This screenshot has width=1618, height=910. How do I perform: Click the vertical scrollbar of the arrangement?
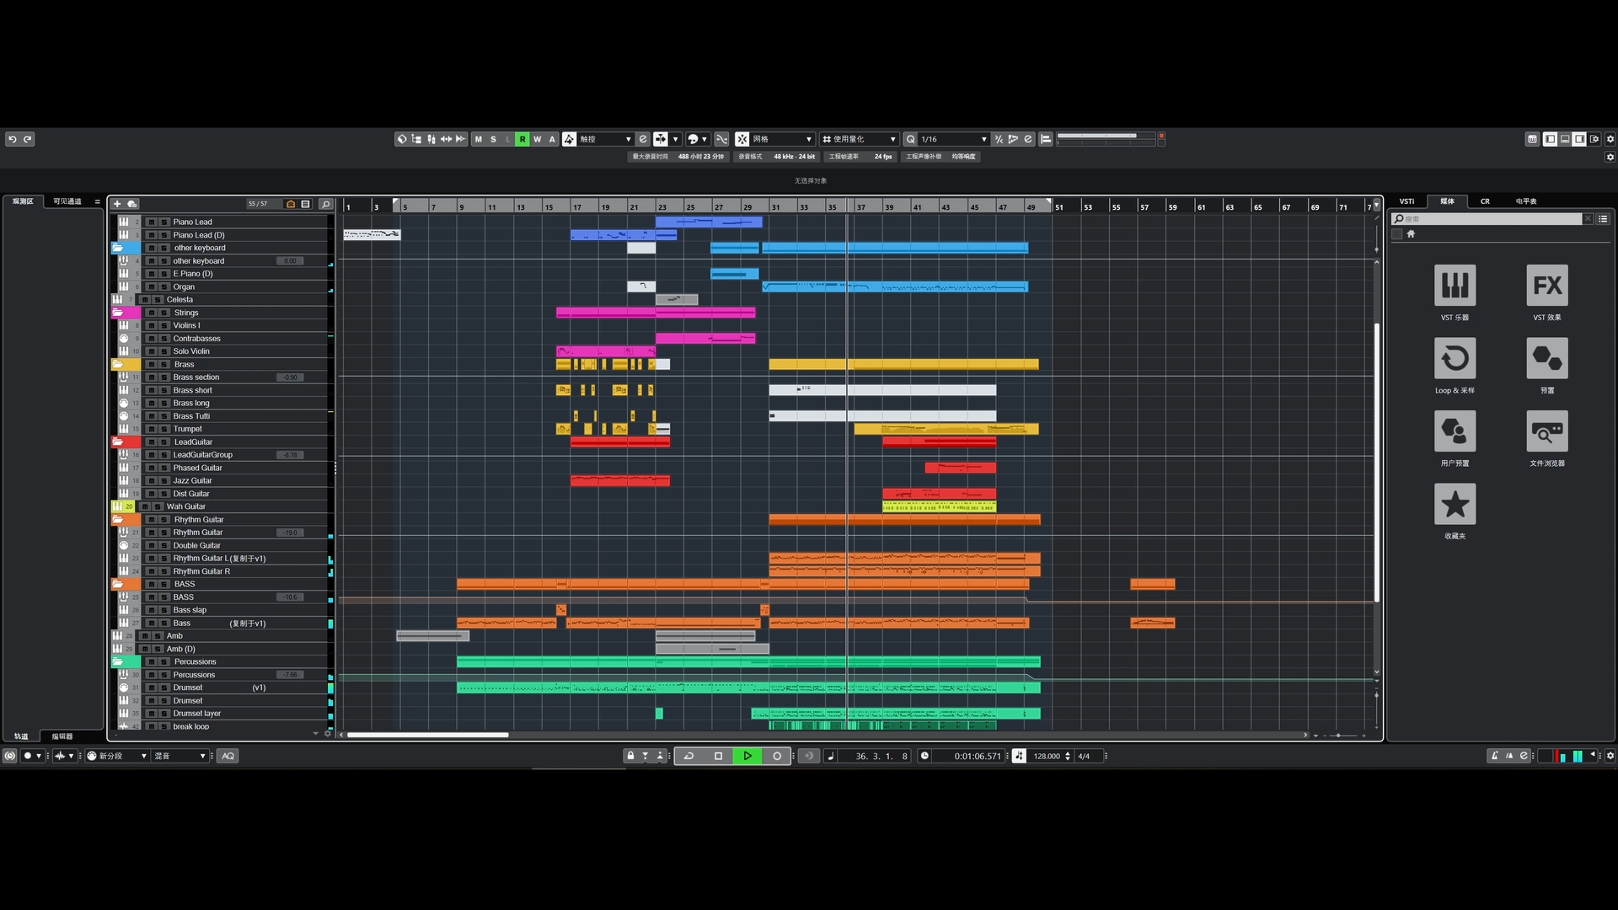pyautogui.click(x=1377, y=462)
